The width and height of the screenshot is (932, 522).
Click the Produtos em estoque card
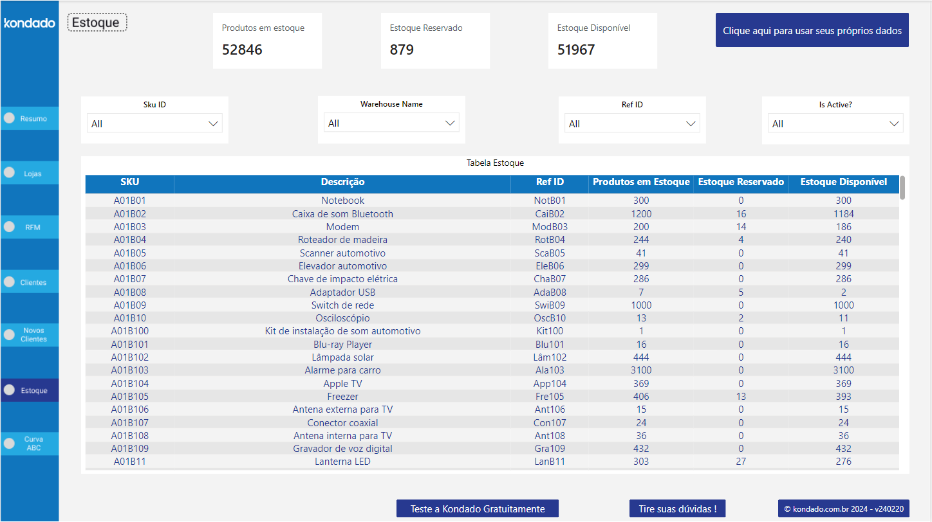267,40
